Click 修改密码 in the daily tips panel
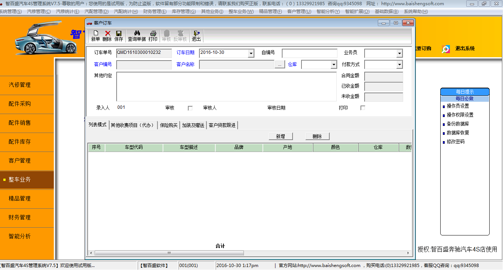Screen dimensions: 503x270 pos(455,142)
